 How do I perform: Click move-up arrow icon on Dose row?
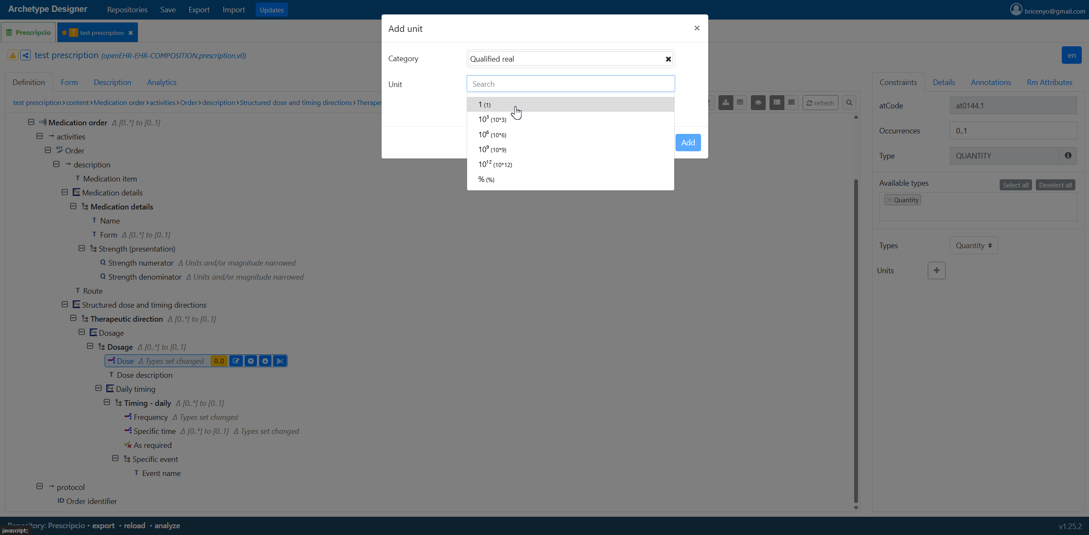[x=251, y=361]
